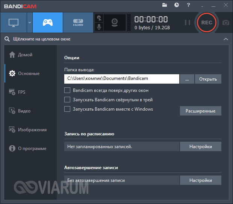Enable Запускать Bandicam свёрнутым в трей

pyautogui.click(x=67, y=100)
